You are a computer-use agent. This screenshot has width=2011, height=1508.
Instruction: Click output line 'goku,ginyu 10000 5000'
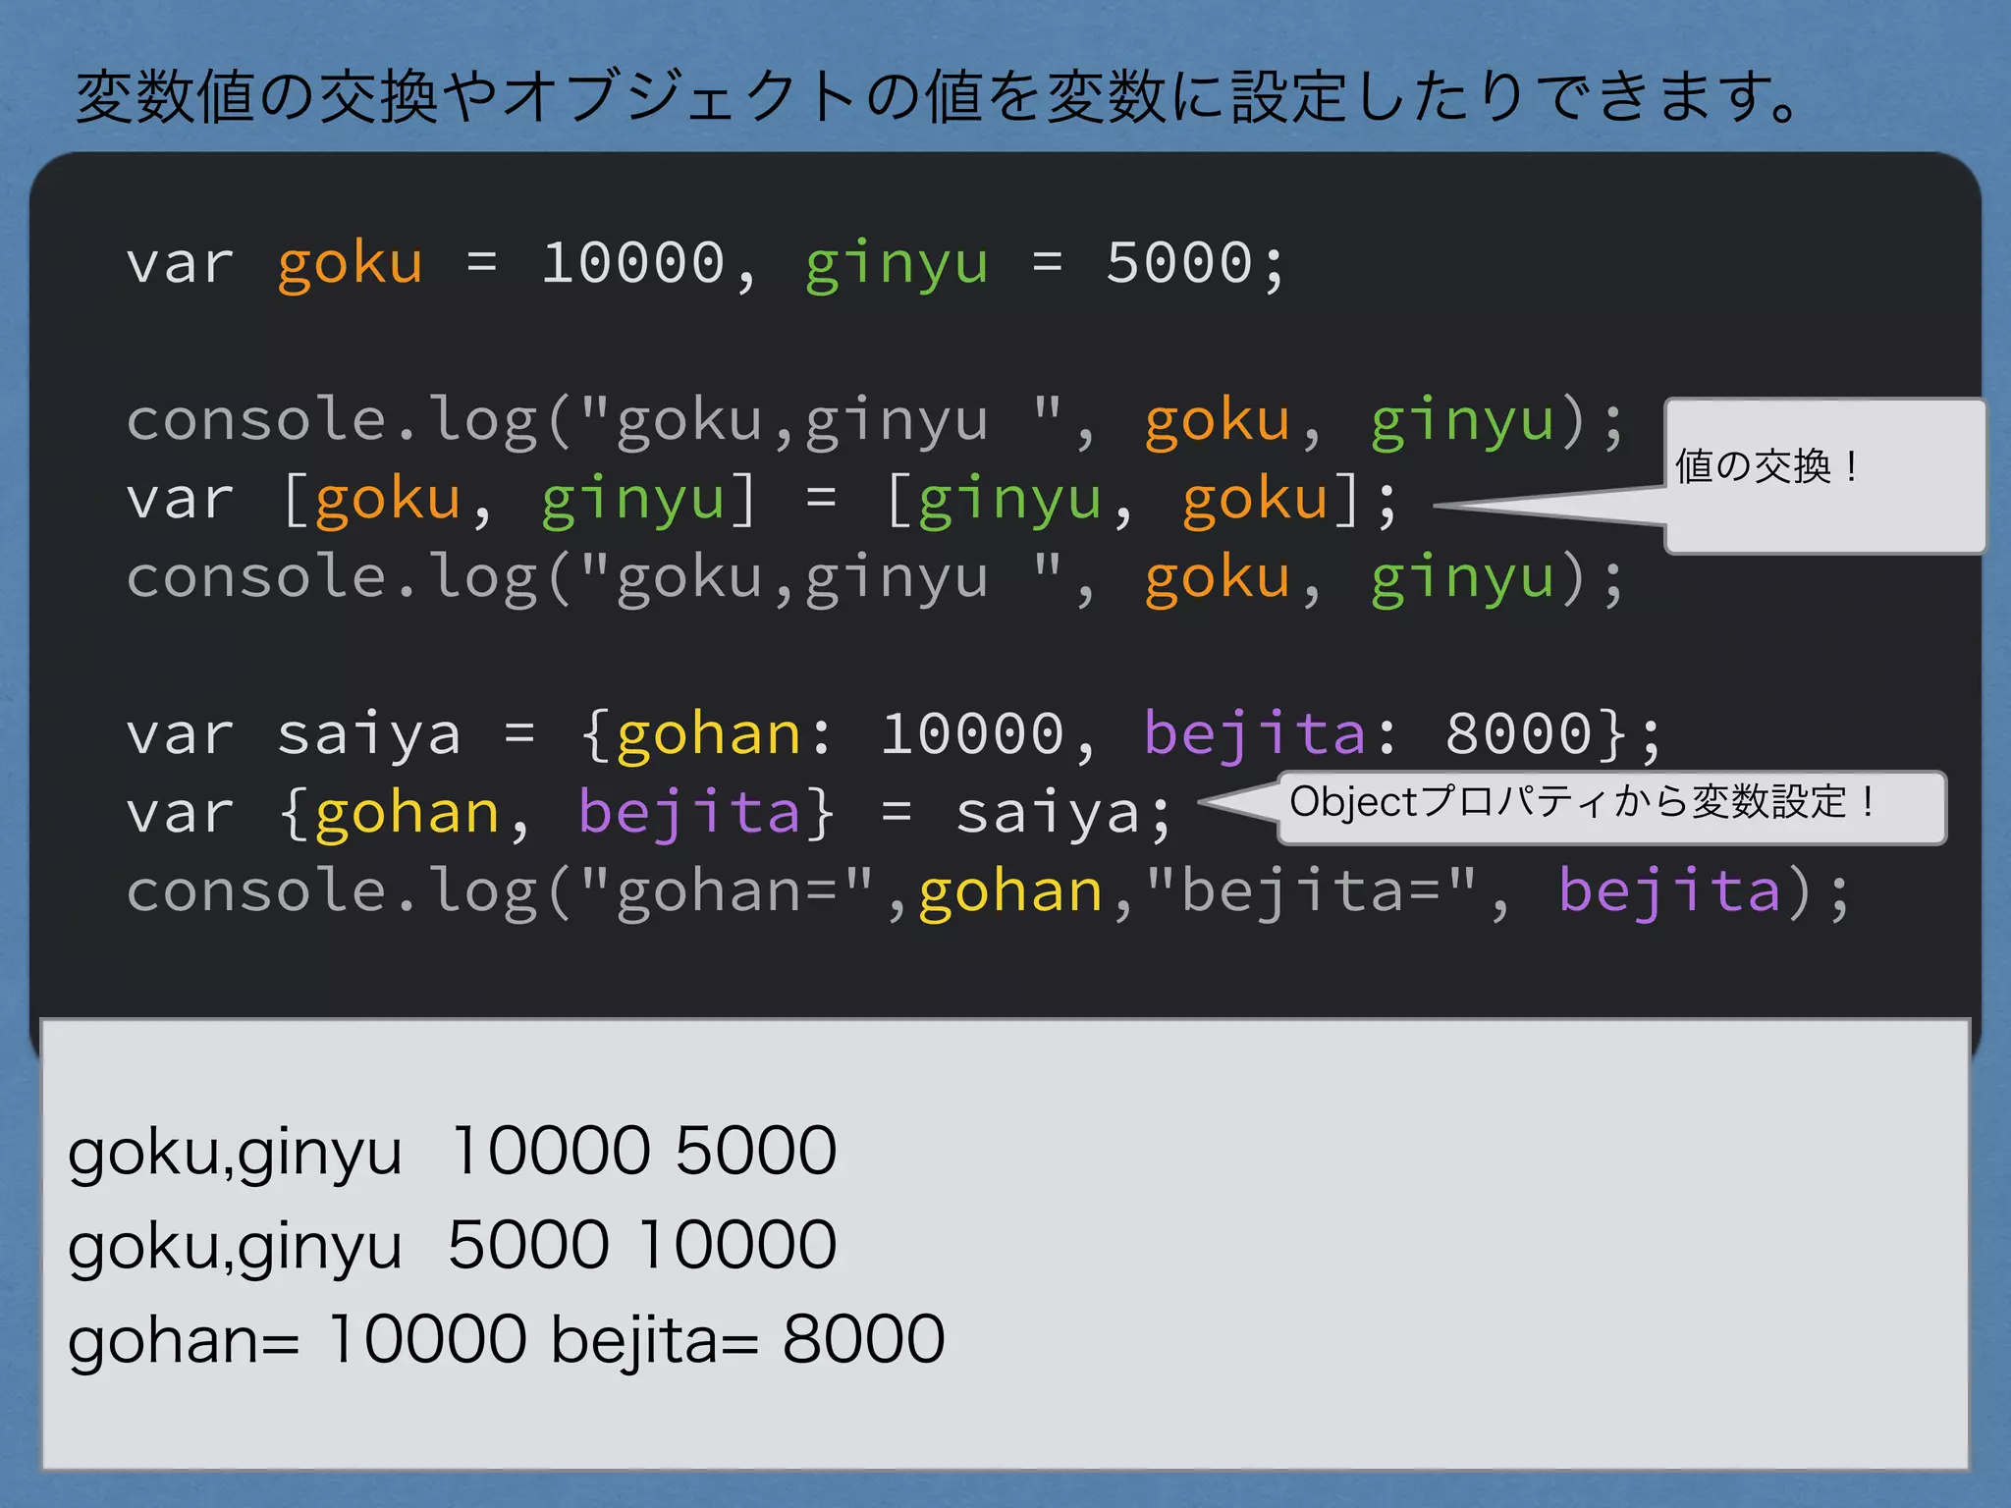pos(453,1152)
